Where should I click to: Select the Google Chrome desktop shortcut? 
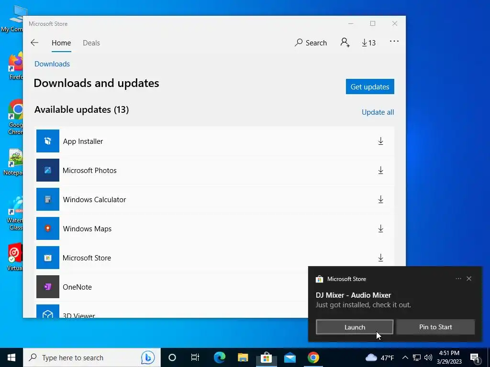click(15, 117)
